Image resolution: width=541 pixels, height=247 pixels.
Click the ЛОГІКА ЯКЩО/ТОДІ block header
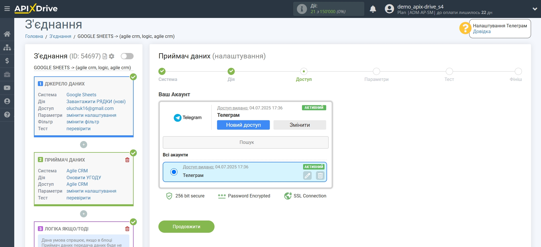[66, 229]
